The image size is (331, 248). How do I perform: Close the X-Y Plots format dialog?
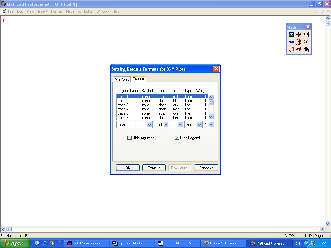tap(216, 69)
